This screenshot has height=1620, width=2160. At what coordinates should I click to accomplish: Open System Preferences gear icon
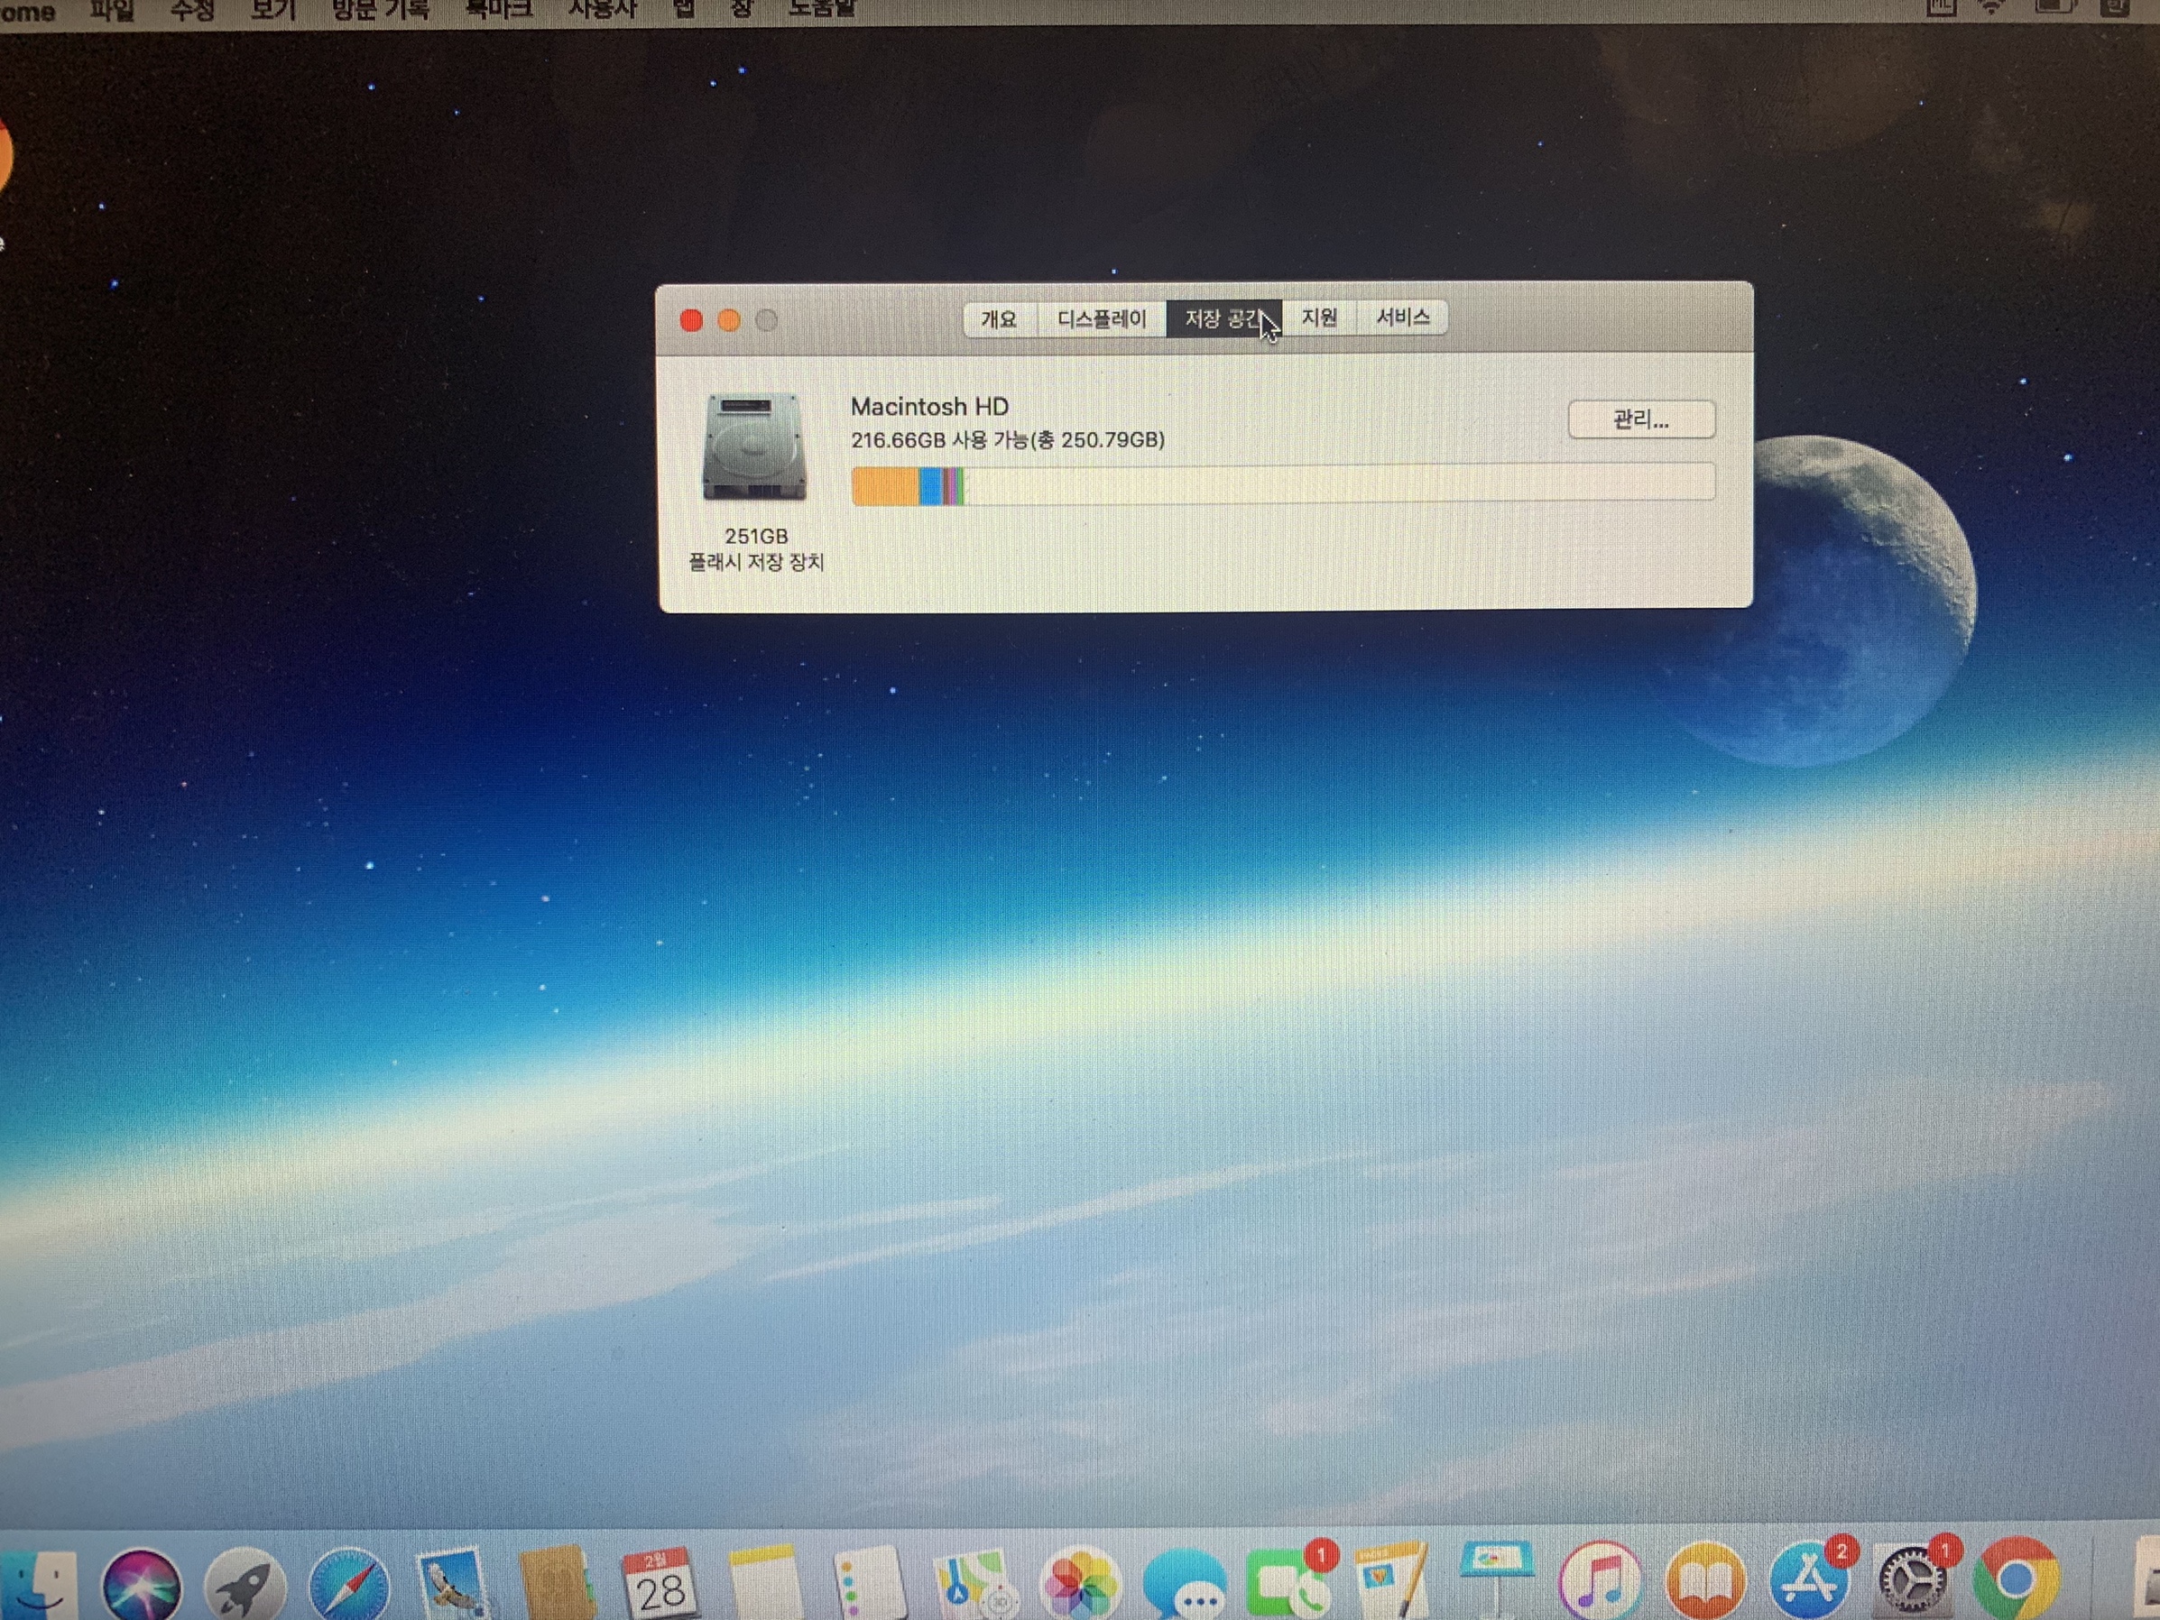tap(1912, 1582)
